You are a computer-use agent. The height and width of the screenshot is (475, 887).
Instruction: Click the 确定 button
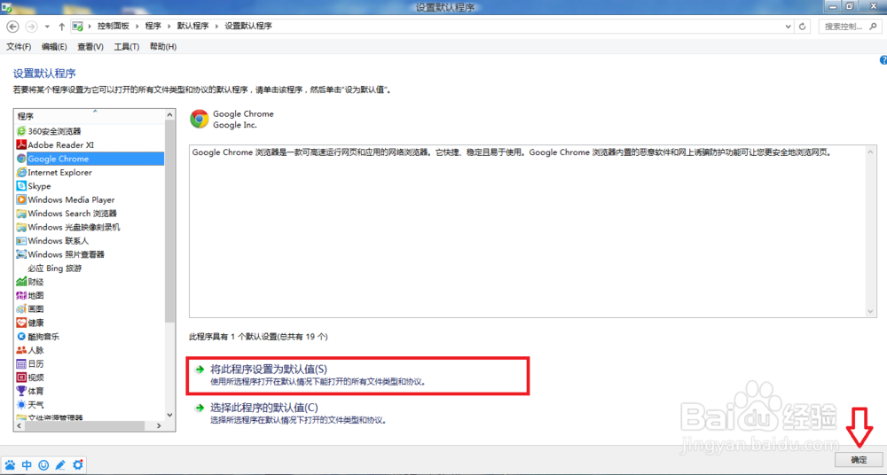[858, 459]
